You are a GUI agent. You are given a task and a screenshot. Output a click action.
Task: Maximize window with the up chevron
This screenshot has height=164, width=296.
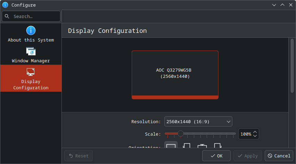pos(282,5)
